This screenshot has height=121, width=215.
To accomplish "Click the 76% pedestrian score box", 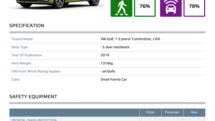I will pyautogui.click(x=145, y=8).
